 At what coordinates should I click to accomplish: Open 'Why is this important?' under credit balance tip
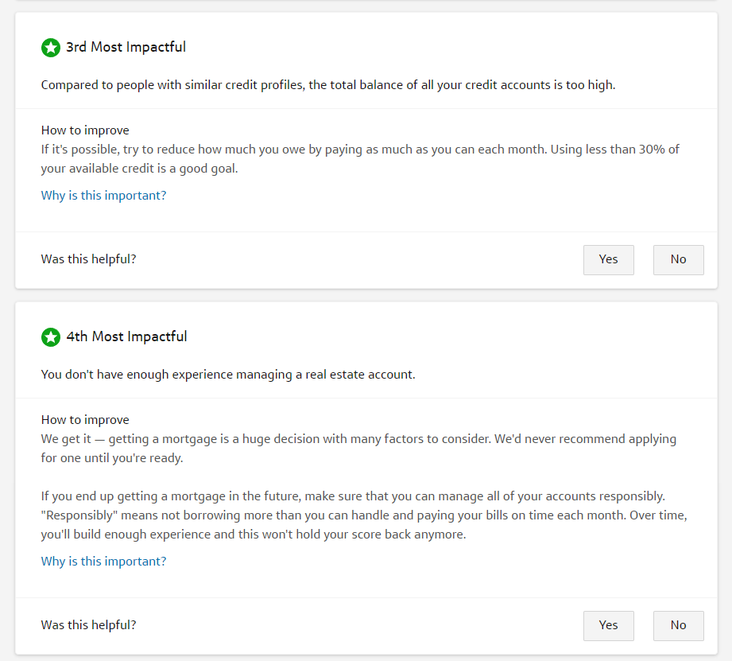tap(103, 196)
